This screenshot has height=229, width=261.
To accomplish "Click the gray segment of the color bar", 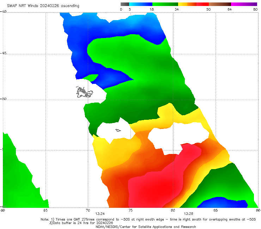I will tap(125, 4).
